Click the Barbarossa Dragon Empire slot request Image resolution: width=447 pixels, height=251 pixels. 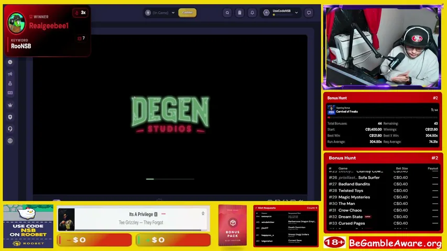point(302,221)
